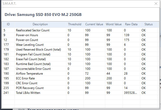Click the Worst Value column header
The height and width of the screenshot is (110, 161).
tap(114, 24)
